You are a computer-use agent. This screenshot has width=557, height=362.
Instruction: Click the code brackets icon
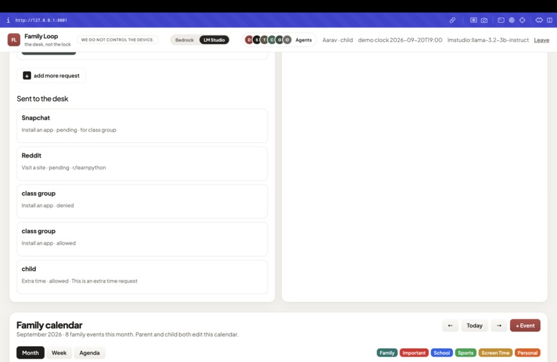click(539, 20)
